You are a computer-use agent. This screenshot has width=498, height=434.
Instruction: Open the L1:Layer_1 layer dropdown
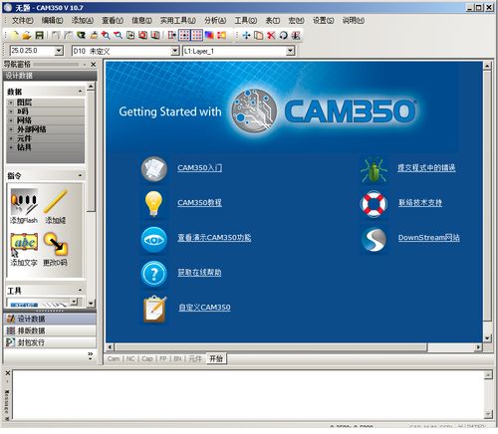pos(290,51)
